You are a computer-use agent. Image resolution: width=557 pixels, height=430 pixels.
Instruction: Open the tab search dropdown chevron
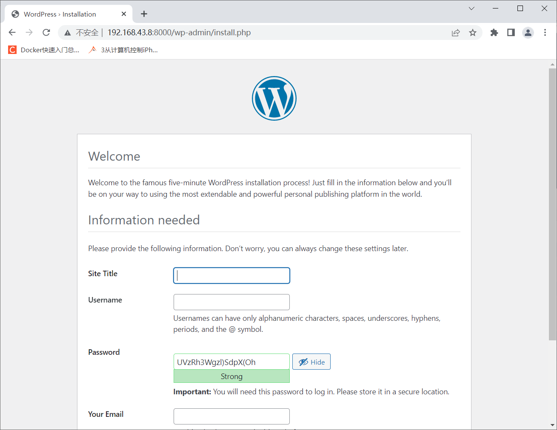click(471, 8)
